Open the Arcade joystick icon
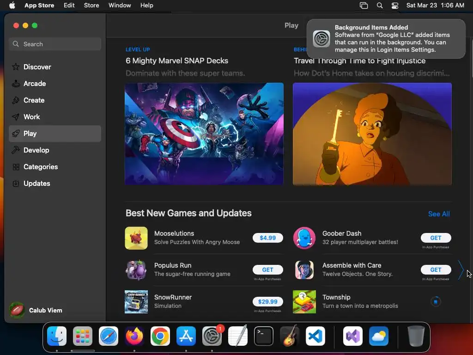Viewport: 473px width, 355px height. [16, 84]
